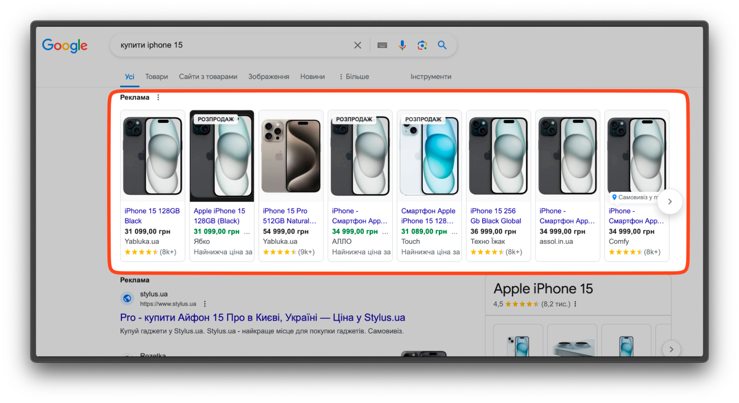Click the blue iPhone 15 Touch product image
The height and width of the screenshot is (403, 739).
429,156
